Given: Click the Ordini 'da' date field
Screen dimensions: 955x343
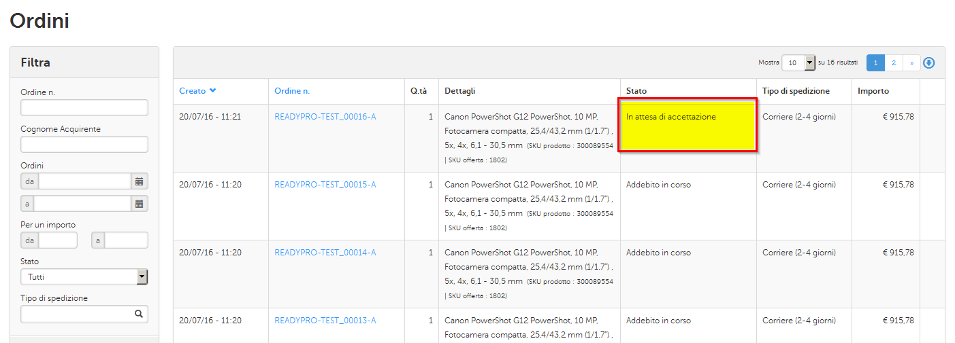Looking at the screenshot, I should click(x=84, y=181).
